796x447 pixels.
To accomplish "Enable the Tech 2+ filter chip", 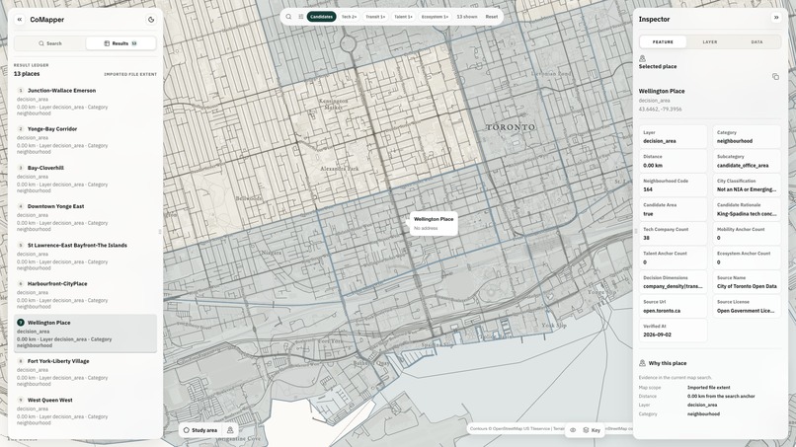I will coord(350,17).
